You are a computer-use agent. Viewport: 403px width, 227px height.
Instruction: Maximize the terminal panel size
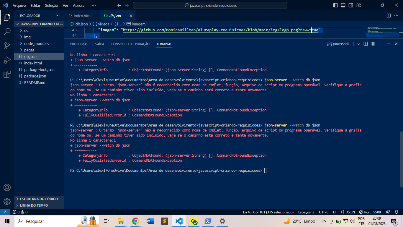[389, 44]
